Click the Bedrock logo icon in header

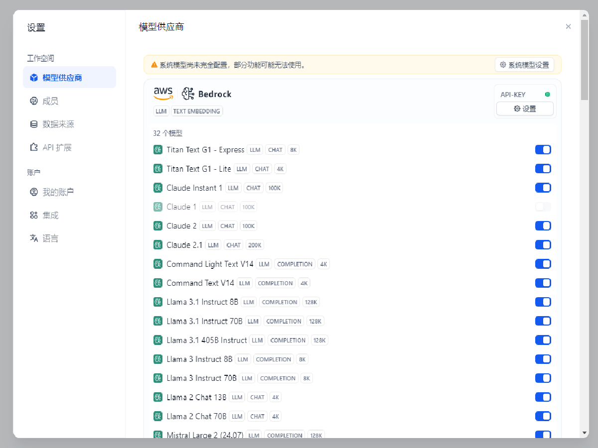[188, 94]
